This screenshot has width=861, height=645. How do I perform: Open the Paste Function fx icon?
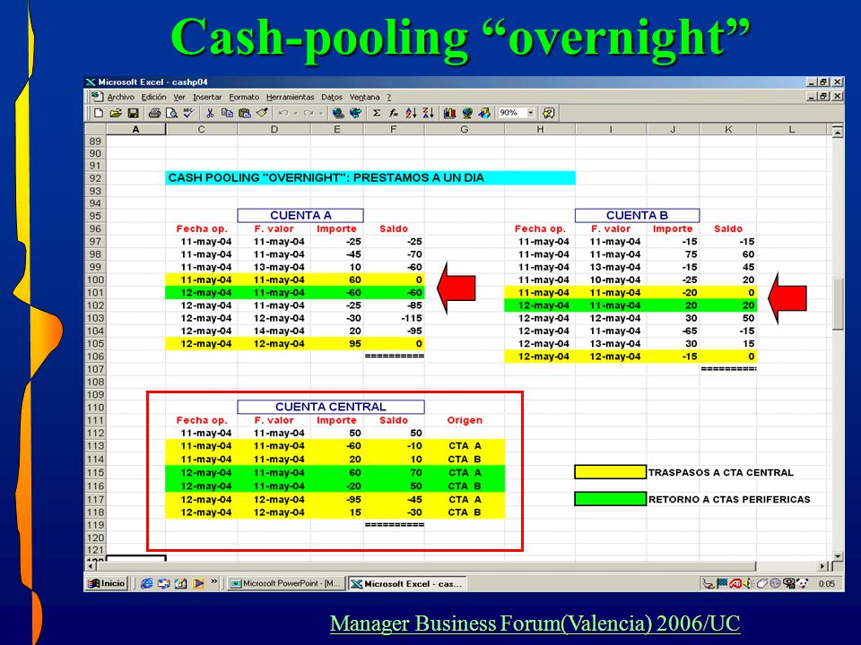(393, 113)
